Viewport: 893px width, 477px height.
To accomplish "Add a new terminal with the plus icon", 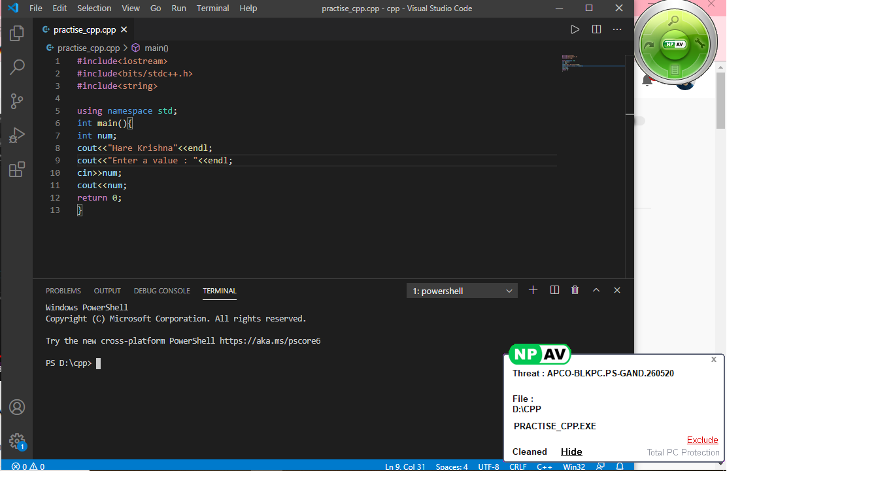I will 533,289.
